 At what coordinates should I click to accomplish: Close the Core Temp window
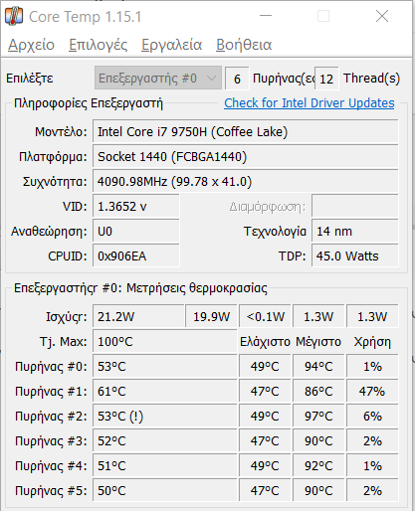pyautogui.click(x=382, y=16)
